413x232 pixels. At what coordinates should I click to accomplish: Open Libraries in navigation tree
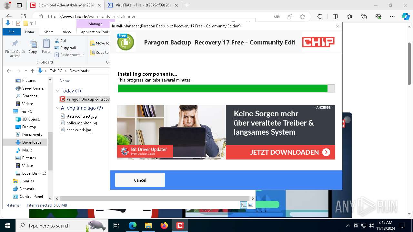tap(23, 181)
